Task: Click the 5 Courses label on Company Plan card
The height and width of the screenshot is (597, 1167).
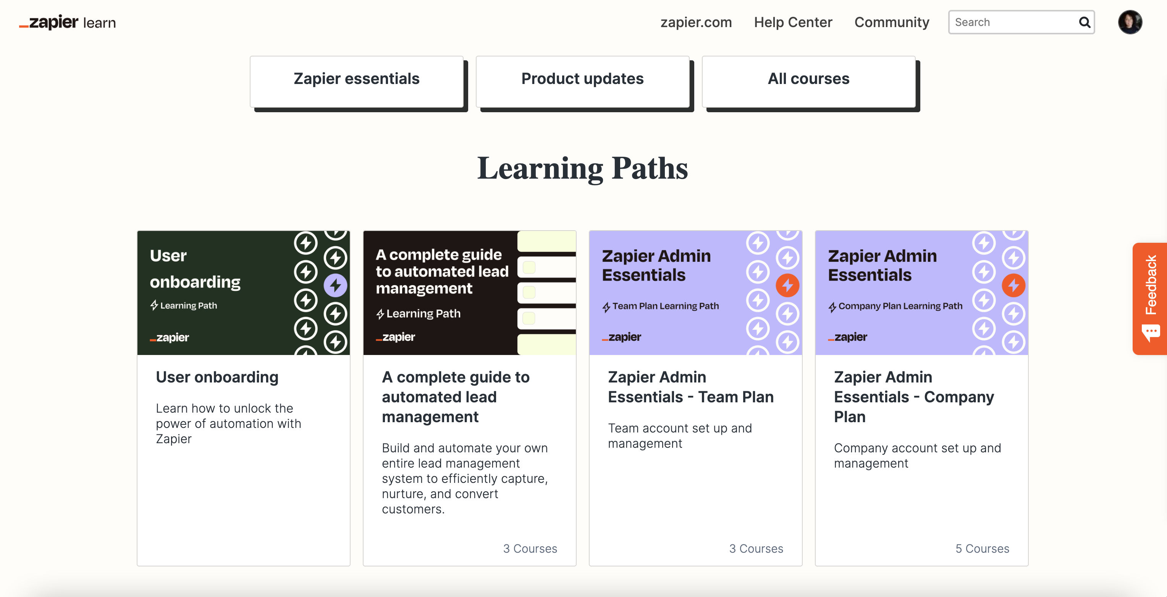Action: click(x=982, y=549)
